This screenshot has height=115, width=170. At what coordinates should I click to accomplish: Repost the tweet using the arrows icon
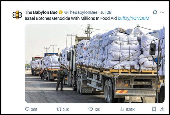[59, 109]
